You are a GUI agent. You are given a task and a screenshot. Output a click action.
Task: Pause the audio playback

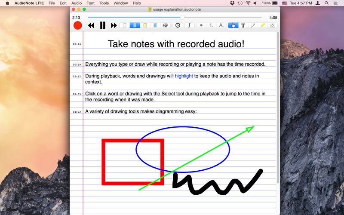pos(103,25)
